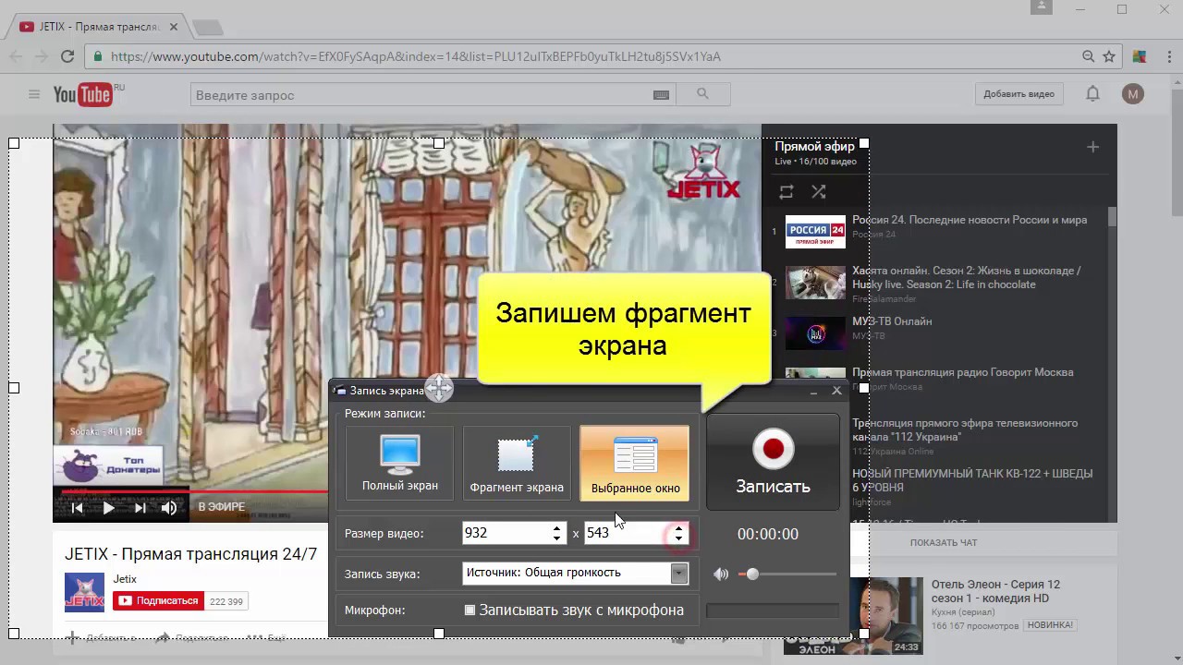Screen dimensions: 1183x665
Task: Skip to previous video in player
Action: [78, 507]
